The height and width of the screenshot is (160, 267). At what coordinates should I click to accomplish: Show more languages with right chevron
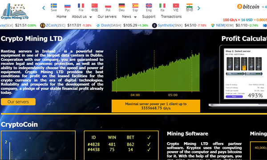[x=199, y=8]
